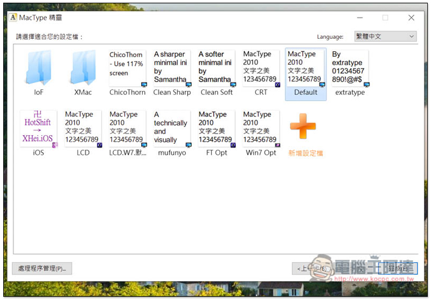Click the 'Clean Sharp' label text
The width and height of the screenshot is (431, 300).
pyautogui.click(x=172, y=92)
